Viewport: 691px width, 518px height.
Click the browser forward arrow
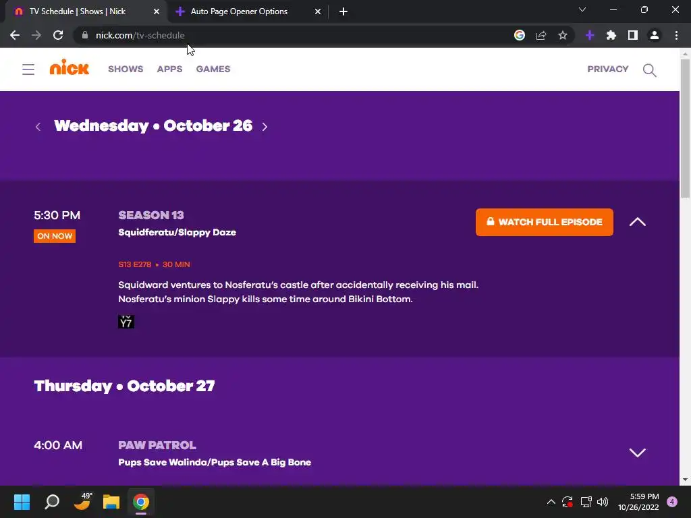(x=36, y=35)
